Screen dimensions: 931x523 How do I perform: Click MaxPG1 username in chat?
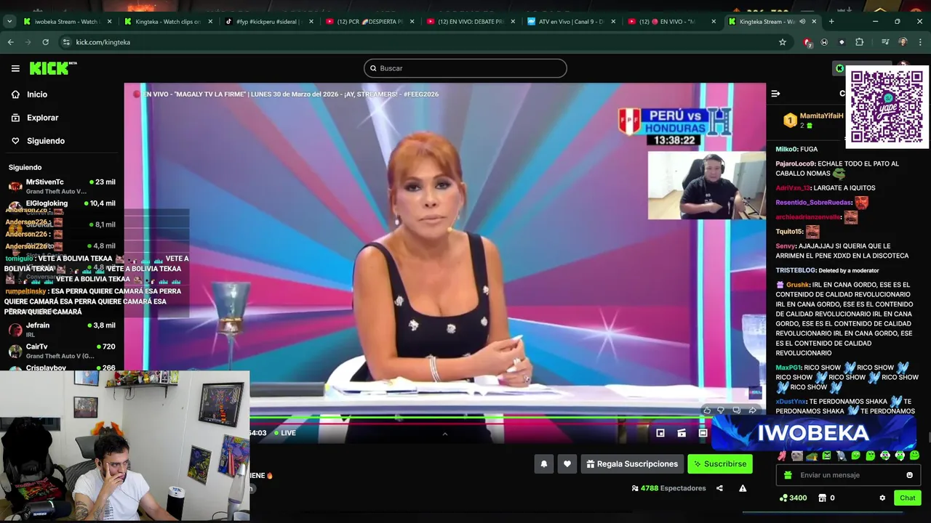[x=788, y=368]
